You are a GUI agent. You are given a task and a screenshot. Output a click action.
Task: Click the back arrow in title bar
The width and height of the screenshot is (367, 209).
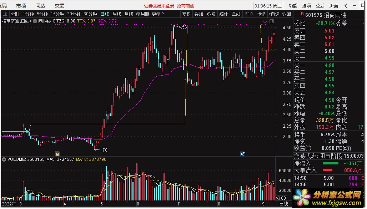coord(346,6)
